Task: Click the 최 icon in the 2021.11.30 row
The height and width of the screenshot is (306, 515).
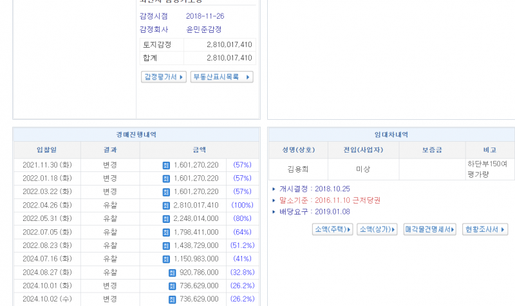Action: [166, 165]
